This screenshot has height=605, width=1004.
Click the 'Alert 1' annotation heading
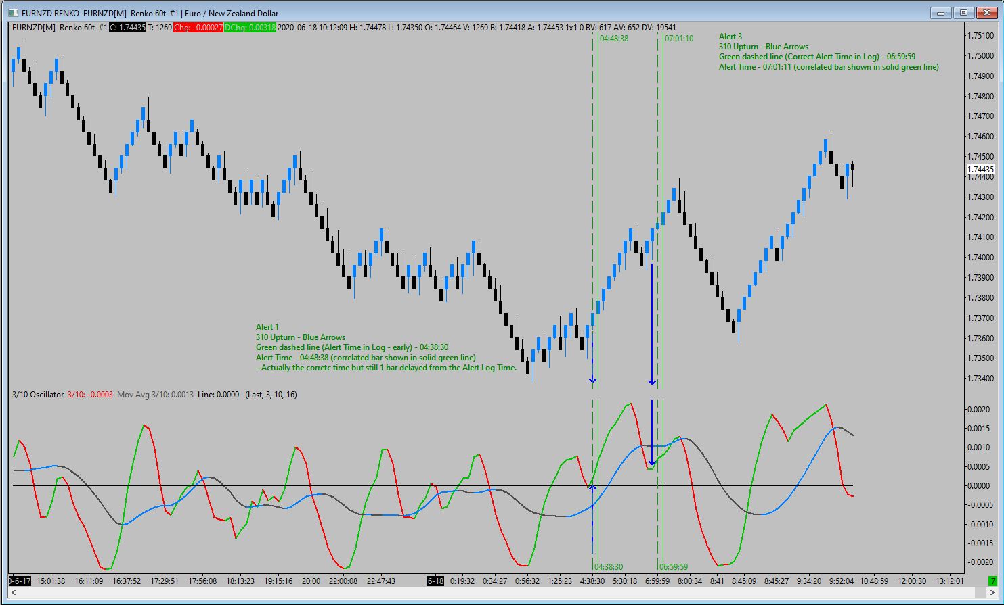(267, 327)
